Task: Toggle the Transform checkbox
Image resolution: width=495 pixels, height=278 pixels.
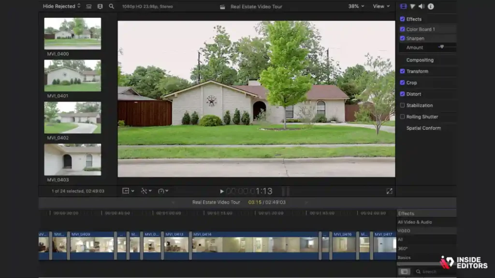Action: coord(402,71)
